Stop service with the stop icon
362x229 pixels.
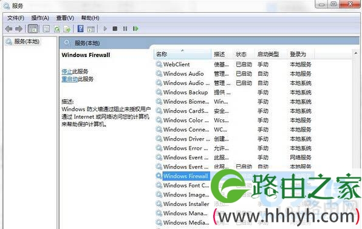(115, 28)
